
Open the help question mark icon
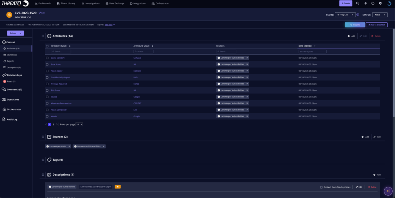coord(373,3)
